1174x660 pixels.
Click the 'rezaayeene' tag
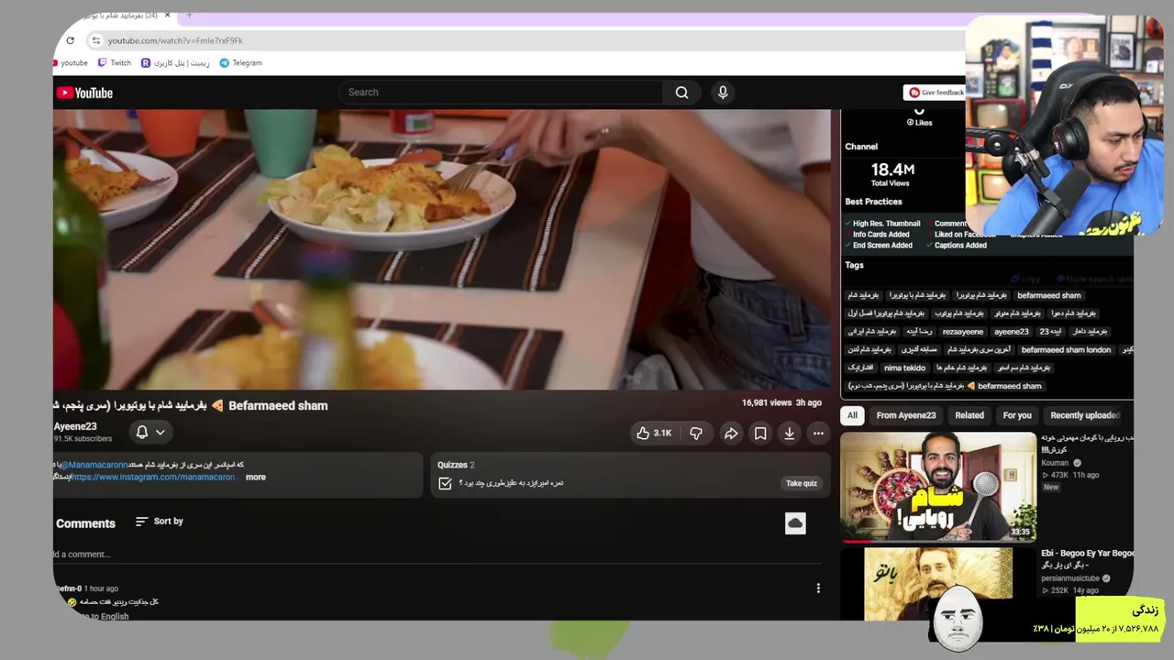click(962, 332)
